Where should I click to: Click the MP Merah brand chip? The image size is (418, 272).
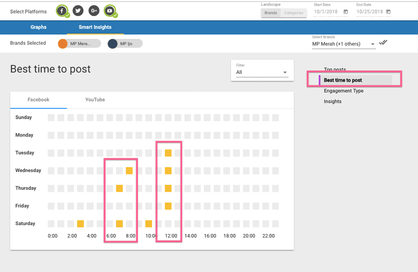point(79,44)
